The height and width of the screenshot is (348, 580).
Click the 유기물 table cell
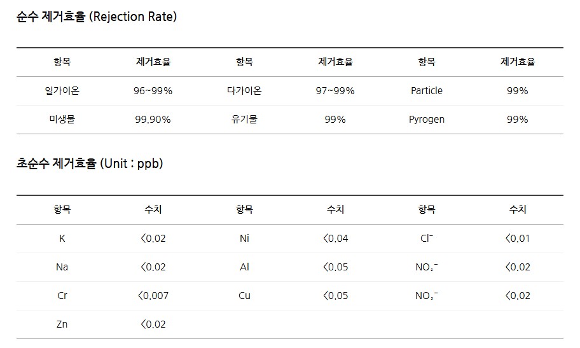[244, 120]
